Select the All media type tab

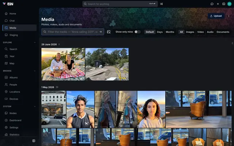[x=181, y=32]
